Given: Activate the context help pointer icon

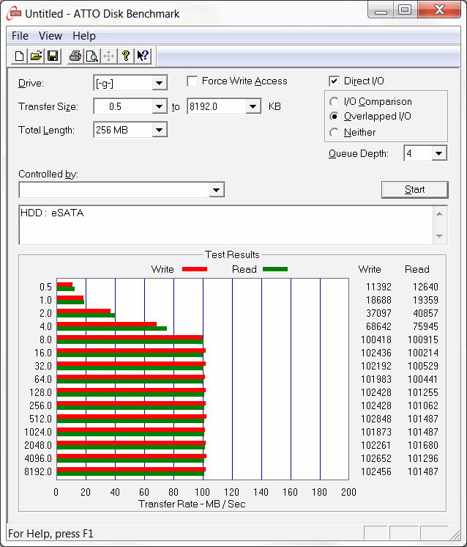Looking at the screenshot, I should tap(143, 56).
